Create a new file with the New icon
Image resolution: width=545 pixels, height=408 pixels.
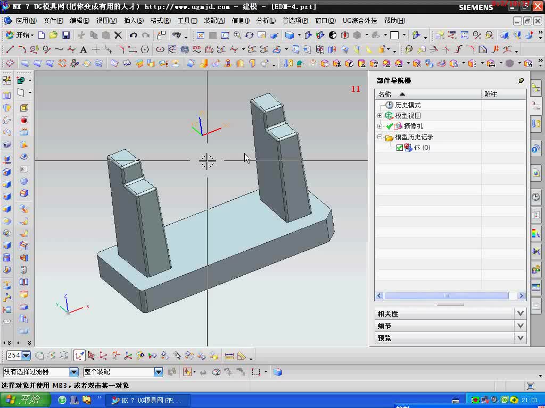click(x=42, y=35)
